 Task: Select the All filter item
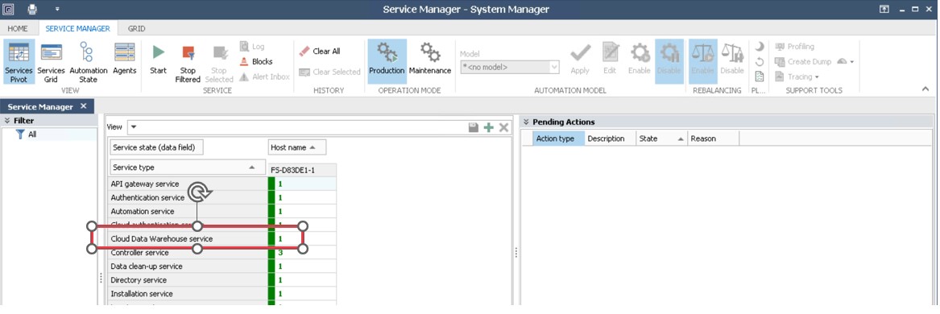click(x=32, y=134)
